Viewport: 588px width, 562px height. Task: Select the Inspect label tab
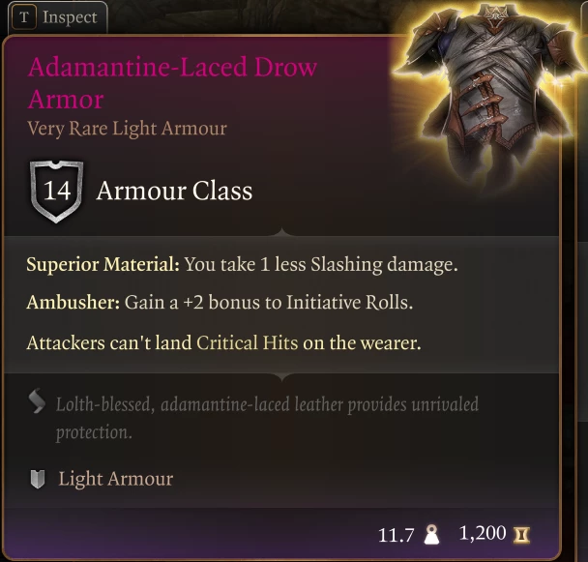[x=70, y=17]
